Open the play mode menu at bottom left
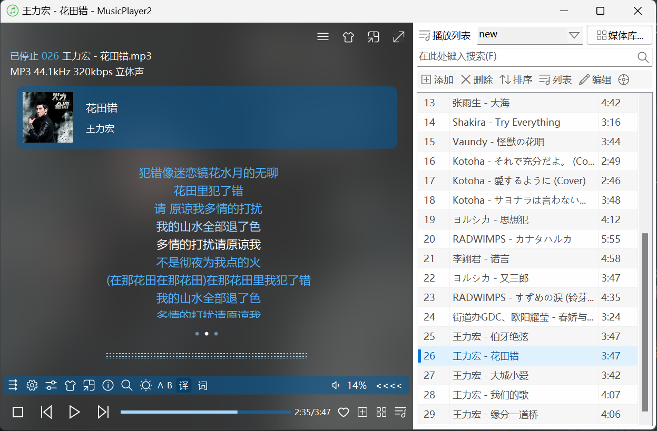The width and height of the screenshot is (657, 431). click(x=13, y=385)
